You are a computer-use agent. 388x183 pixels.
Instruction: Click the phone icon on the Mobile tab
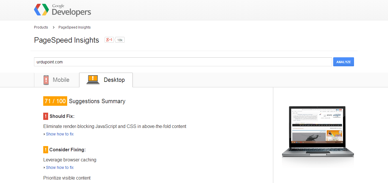[x=46, y=80]
